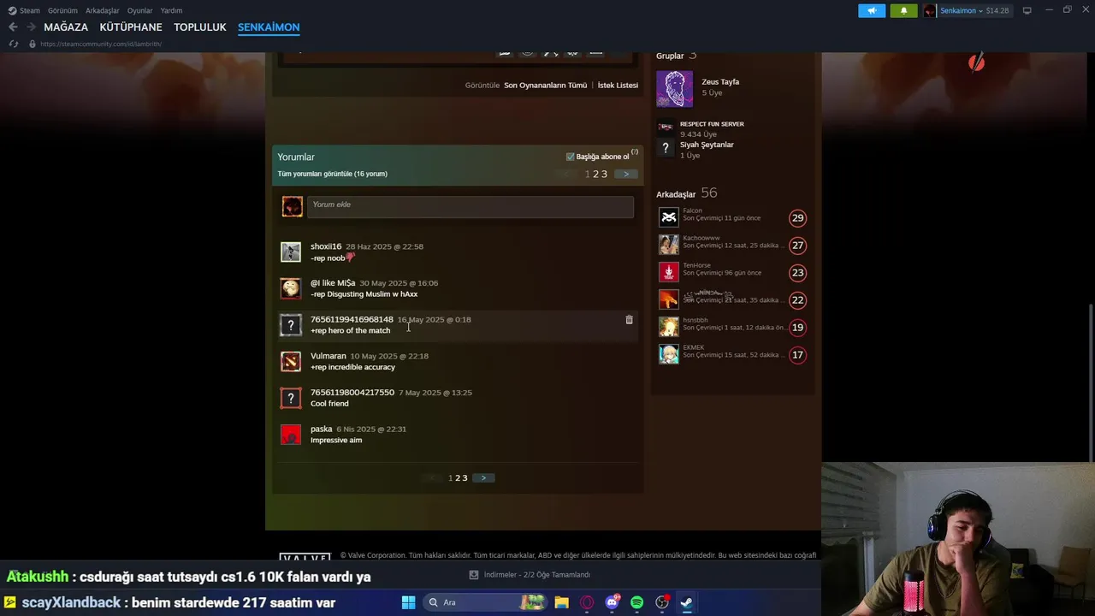
Task: Open Vulmaran profile name
Action: (328, 356)
